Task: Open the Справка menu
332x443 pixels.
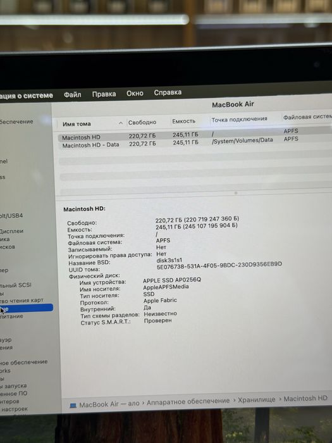Action: pyautogui.click(x=168, y=92)
